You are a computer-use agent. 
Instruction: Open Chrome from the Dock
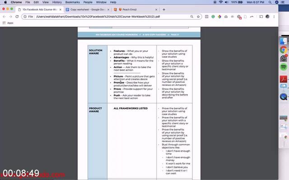284,49
